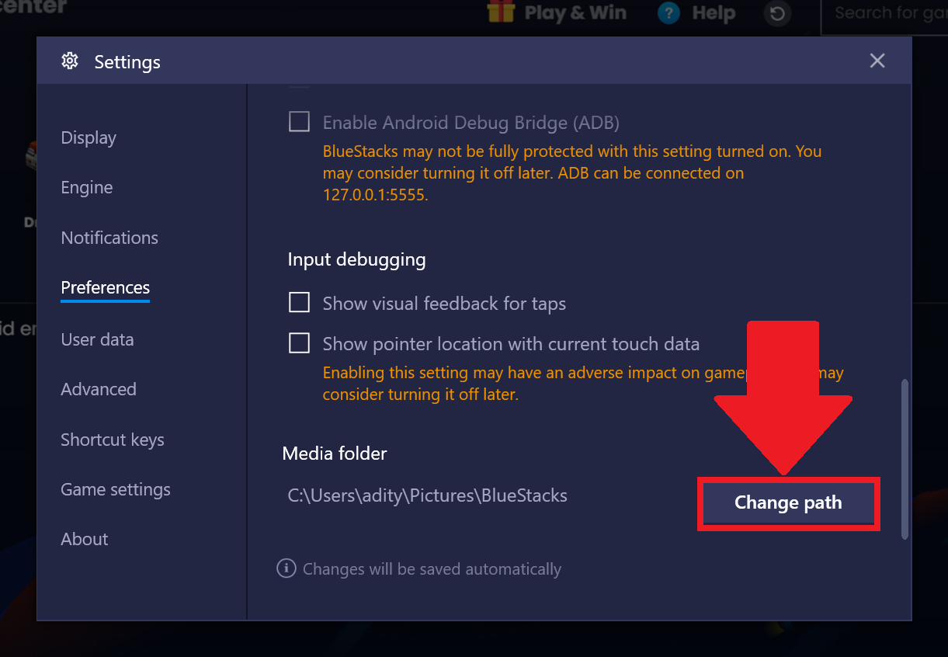Open Game settings section
The image size is (948, 657).
(116, 489)
